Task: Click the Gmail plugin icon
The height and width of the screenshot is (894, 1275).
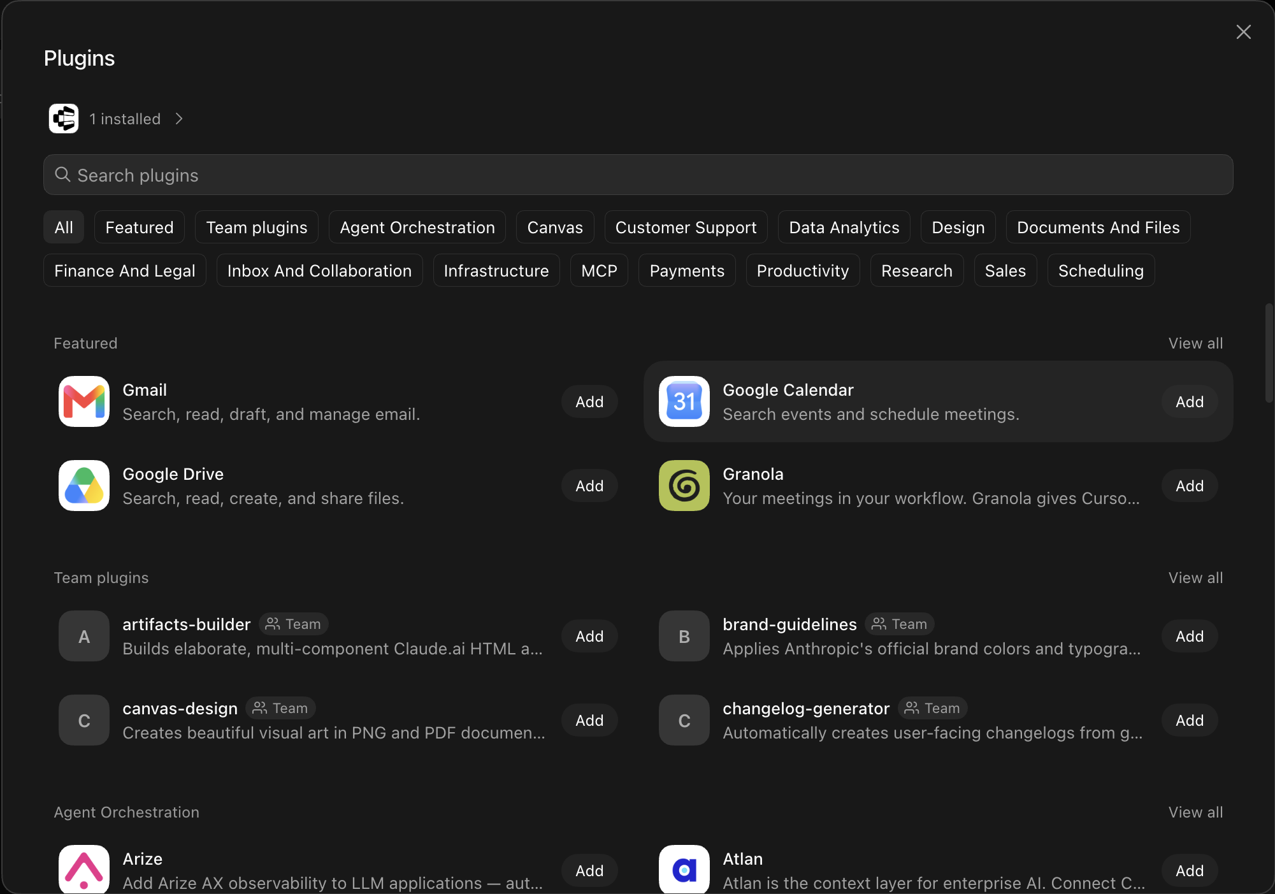Action: click(x=84, y=401)
